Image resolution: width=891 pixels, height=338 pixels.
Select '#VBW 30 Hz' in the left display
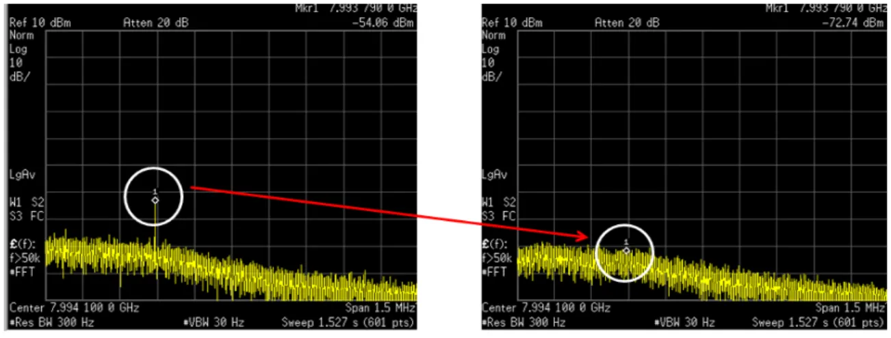point(213,322)
